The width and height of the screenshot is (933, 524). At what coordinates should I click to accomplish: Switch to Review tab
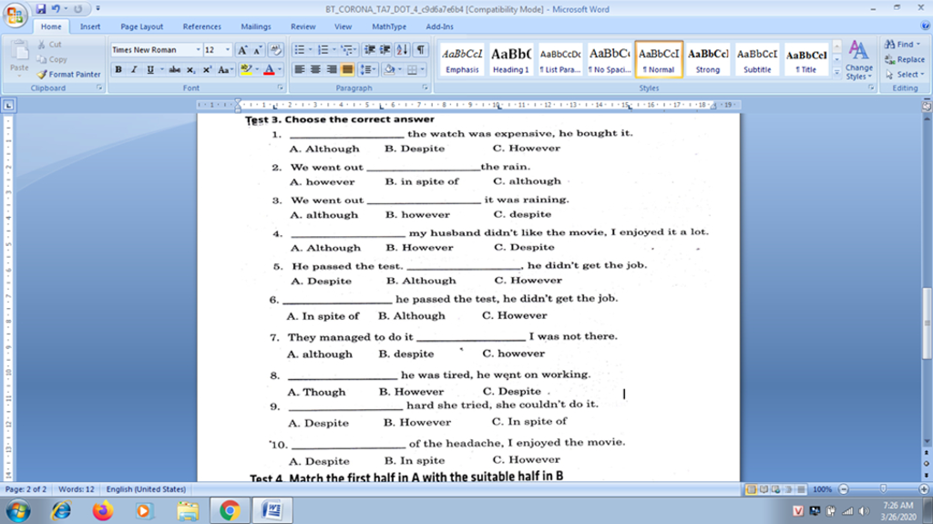[x=302, y=26]
